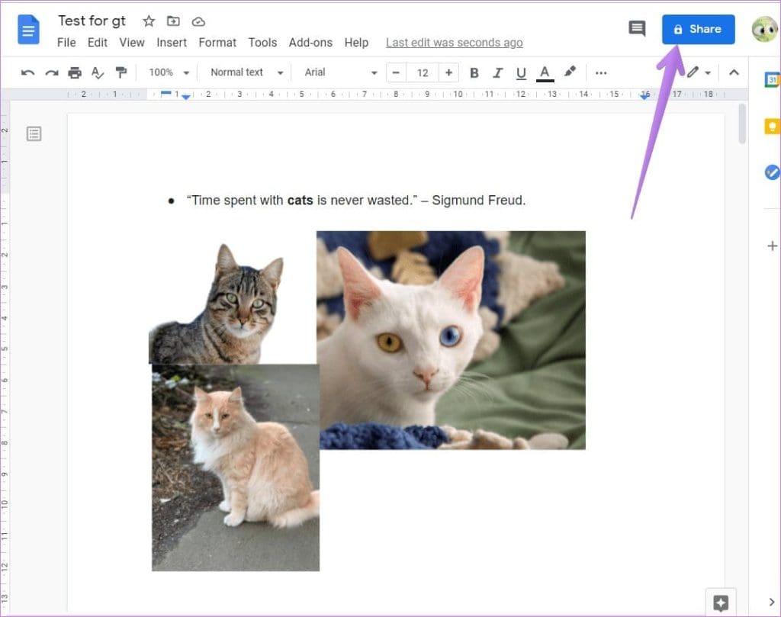Select the Paint format tool
Viewport: 781px width, 617px height.
point(121,72)
